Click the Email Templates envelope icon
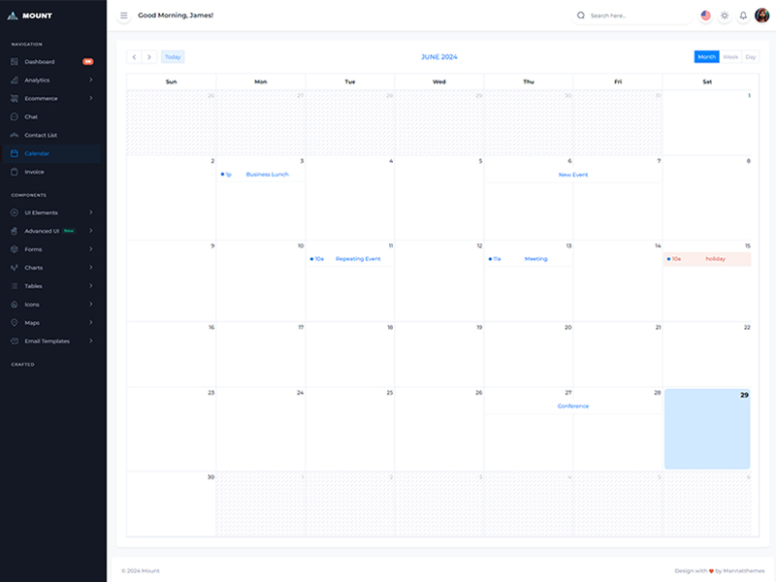Image resolution: width=776 pixels, height=582 pixels. click(15, 341)
